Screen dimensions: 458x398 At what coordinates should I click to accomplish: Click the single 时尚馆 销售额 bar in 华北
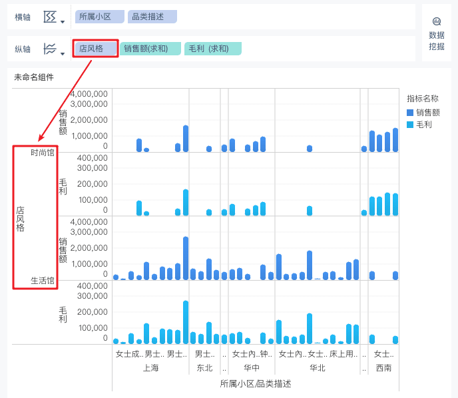coord(310,149)
